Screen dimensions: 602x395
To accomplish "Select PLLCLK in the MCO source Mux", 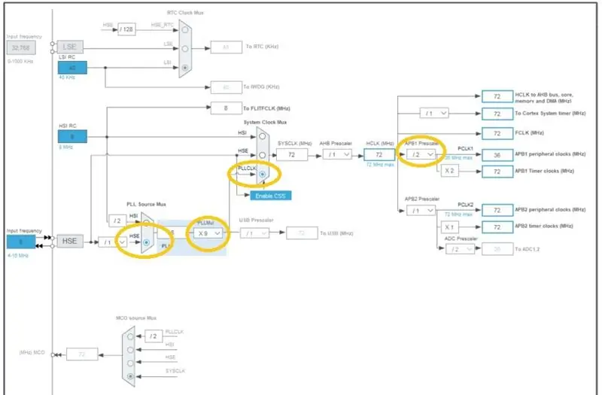I will pos(130,336).
